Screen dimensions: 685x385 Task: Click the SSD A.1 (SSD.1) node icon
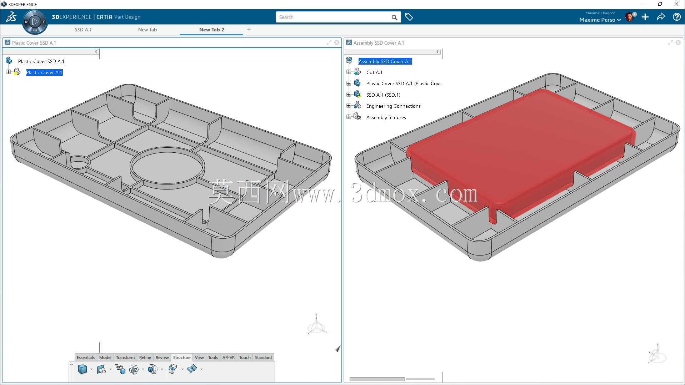(357, 95)
